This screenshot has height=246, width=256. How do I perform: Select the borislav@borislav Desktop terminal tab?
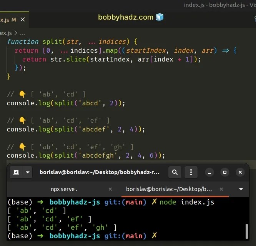point(169,189)
